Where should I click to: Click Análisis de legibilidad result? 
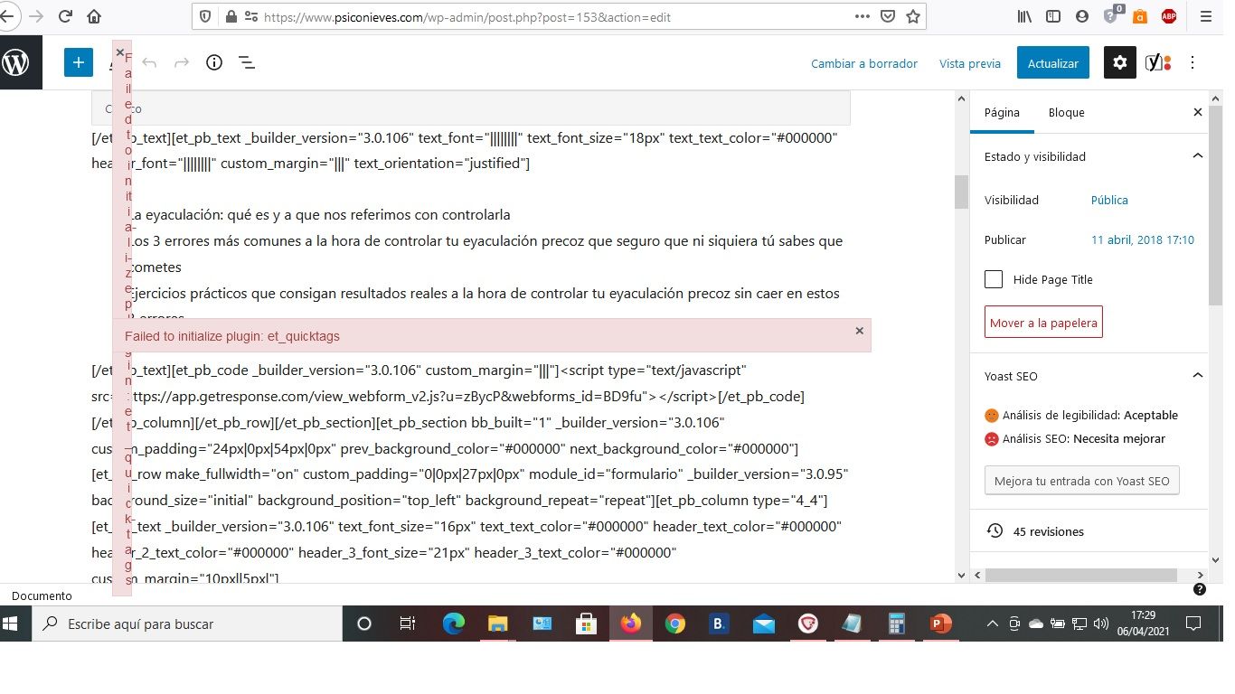pyautogui.click(x=1081, y=416)
